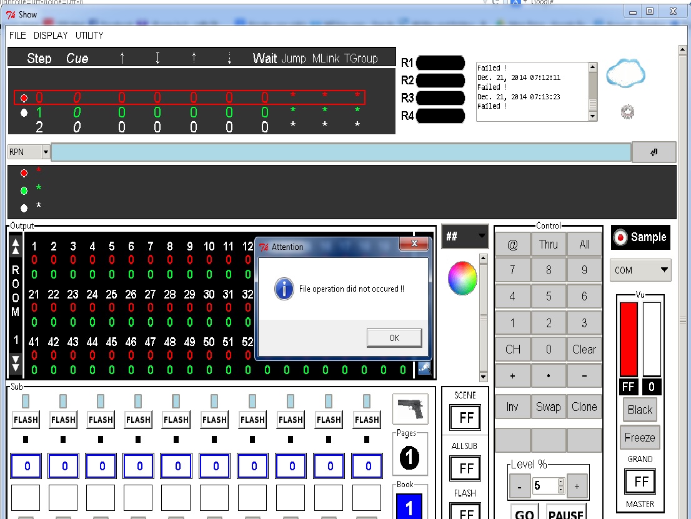This screenshot has width=691, height=519.
Task: Select the green radio button in step row 1
Action: [24, 113]
